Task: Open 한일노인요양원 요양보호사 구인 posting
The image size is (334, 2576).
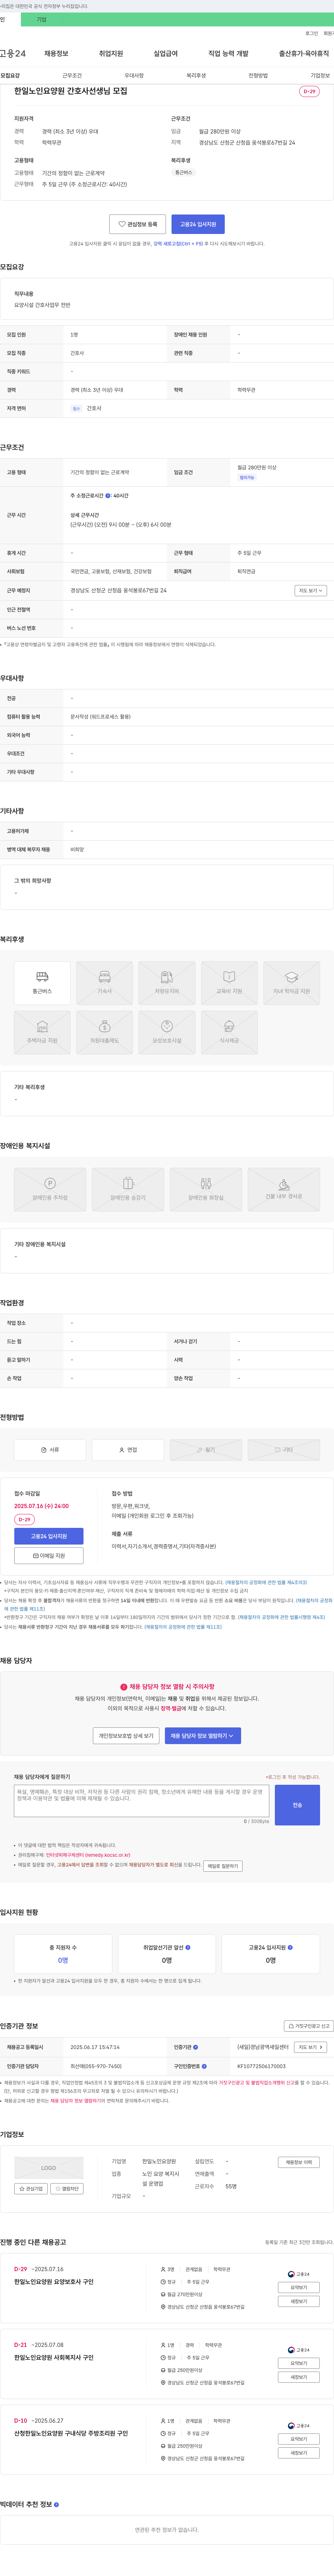Action: pyautogui.click(x=54, y=2282)
